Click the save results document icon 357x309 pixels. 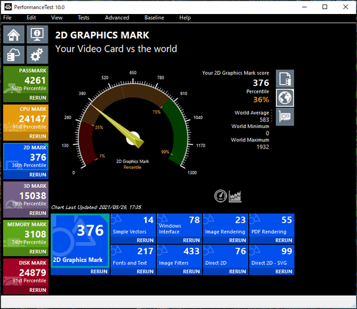tap(285, 79)
